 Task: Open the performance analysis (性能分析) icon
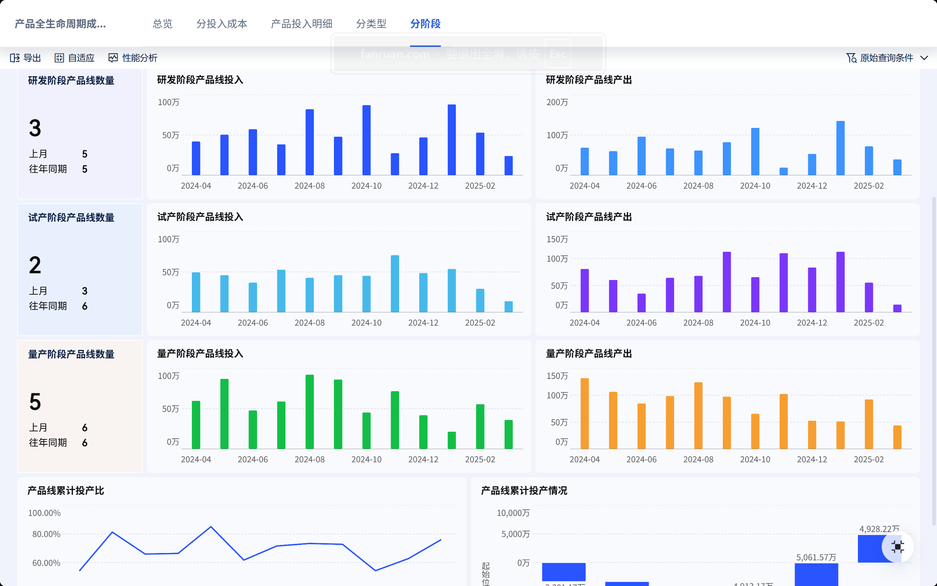(x=113, y=58)
